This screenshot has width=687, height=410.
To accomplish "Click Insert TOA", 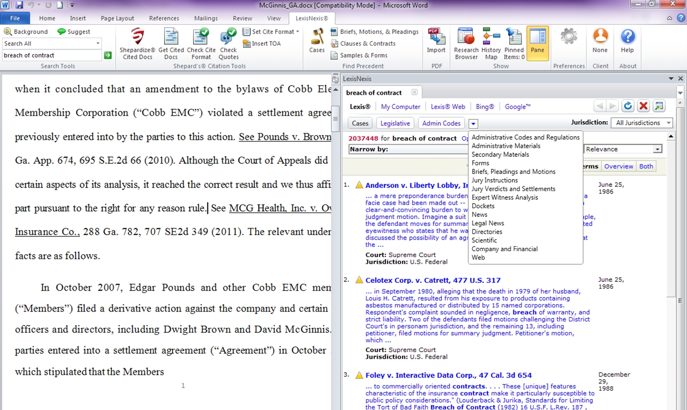I will pyautogui.click(x=262, y=43).
